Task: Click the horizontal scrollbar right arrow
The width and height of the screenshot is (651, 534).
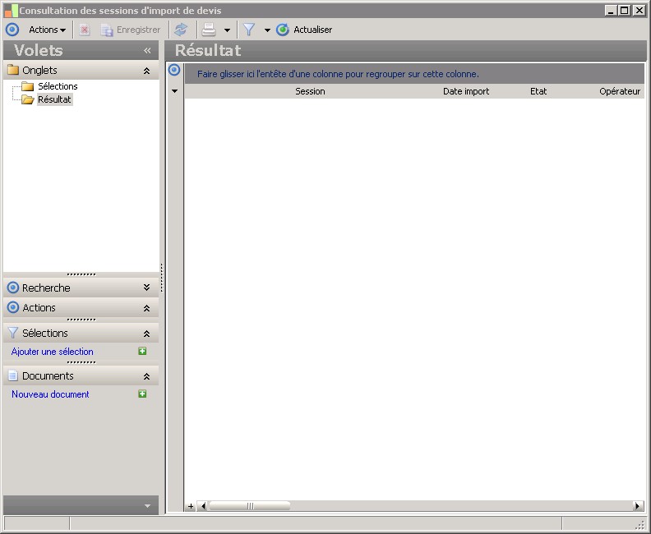Action: (638, 506)
